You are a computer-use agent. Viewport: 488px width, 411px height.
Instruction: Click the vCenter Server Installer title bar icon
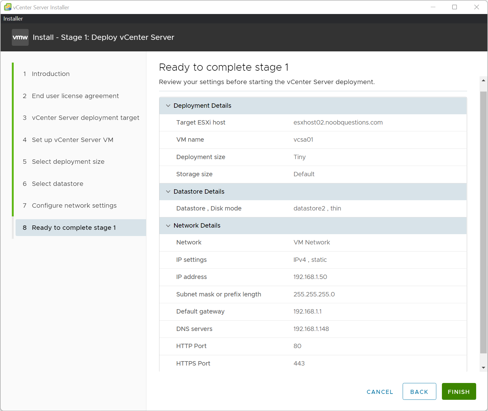pos(7,7)
